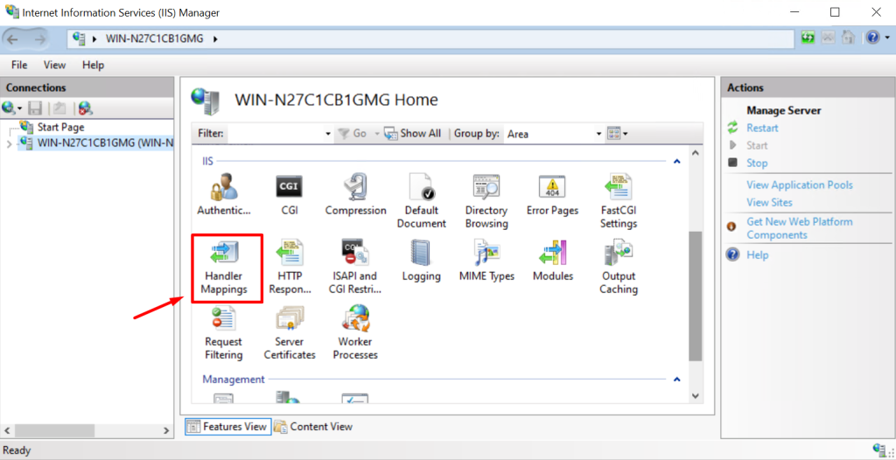Select Start Page in Connections tree

tap(59, 128)
